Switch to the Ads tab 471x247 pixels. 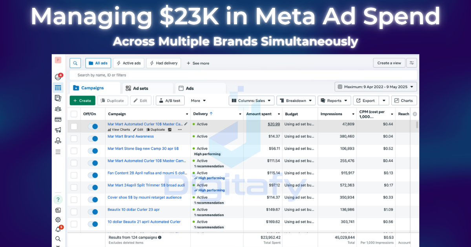click(x=201, y=88)
